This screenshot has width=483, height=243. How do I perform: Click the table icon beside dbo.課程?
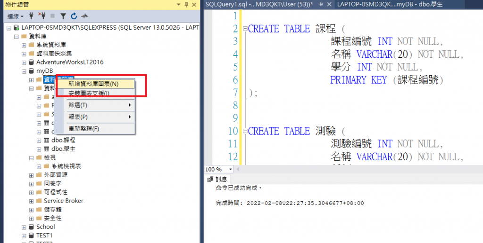click(x=47, y=140)
